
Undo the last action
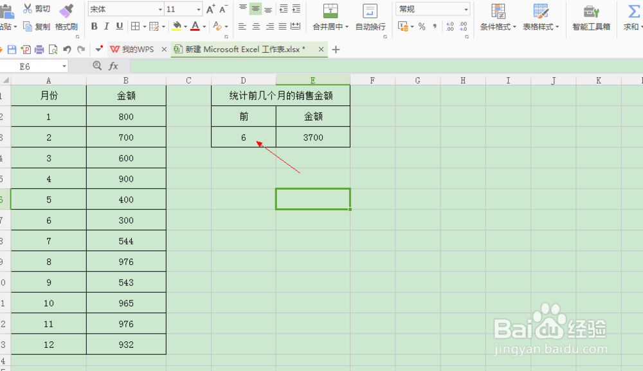tap(67, 50)
